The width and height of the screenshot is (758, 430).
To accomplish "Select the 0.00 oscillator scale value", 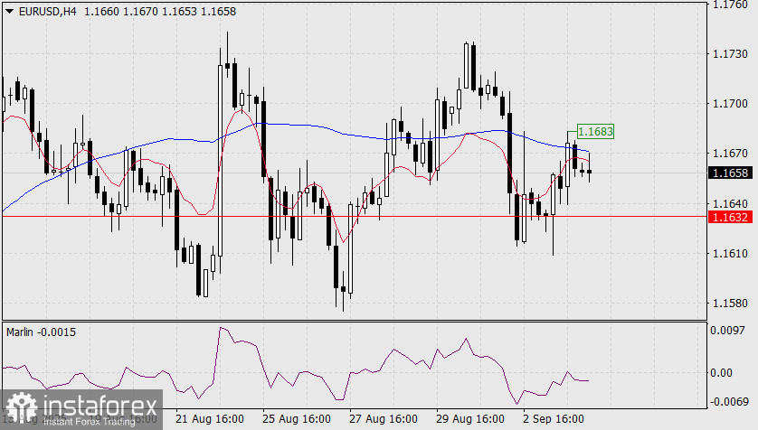I will coord(721,372).
